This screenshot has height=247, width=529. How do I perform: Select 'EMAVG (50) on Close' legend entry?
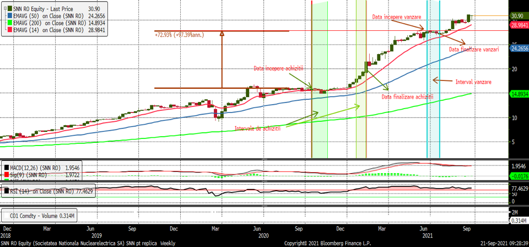[48, 15]
